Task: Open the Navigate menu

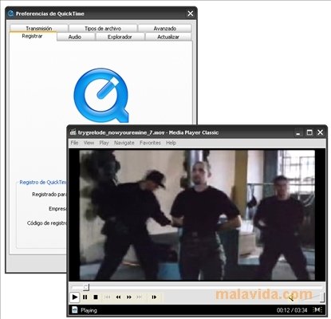Action: 124,143
